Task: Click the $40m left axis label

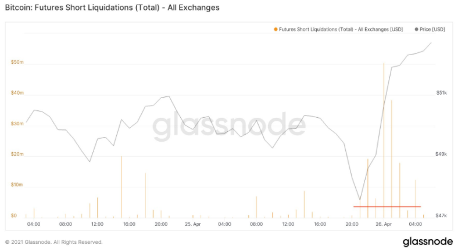Action: [17, 93]
